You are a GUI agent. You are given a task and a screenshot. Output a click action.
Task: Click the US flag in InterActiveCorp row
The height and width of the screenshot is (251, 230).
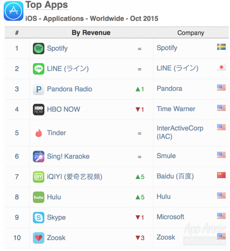222,127
